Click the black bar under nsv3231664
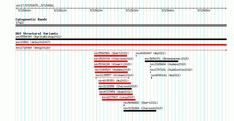This screenshot has width=234, height=121. 140,111
